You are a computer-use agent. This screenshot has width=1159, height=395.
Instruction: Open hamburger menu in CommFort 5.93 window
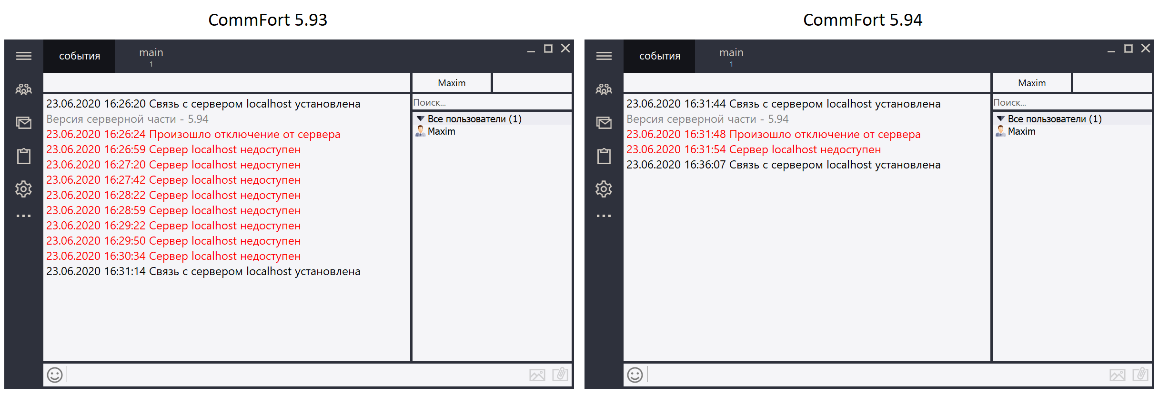pos(24,56)
